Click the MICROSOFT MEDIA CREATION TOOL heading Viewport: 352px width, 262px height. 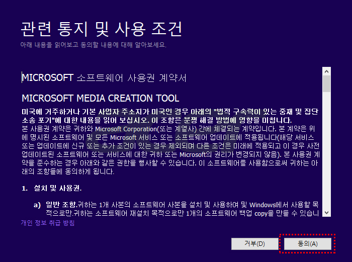pos(101,99)
